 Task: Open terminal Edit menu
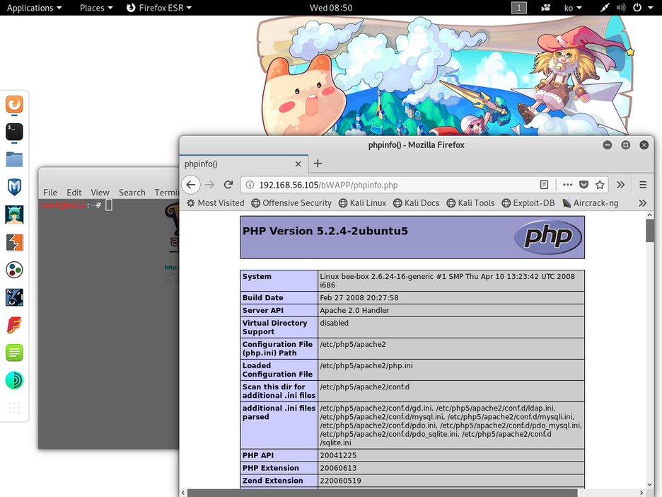click(74, 193)
